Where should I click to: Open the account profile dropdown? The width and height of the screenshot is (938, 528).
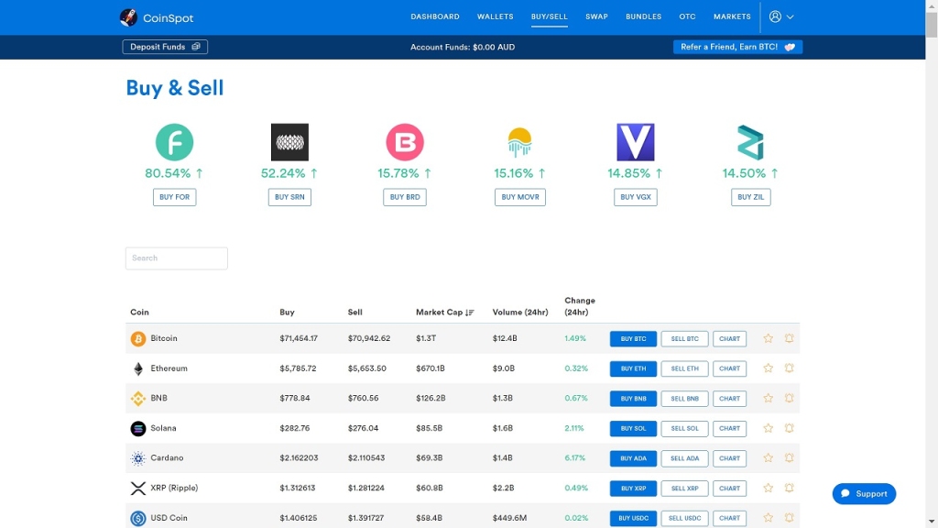[781, 16]
